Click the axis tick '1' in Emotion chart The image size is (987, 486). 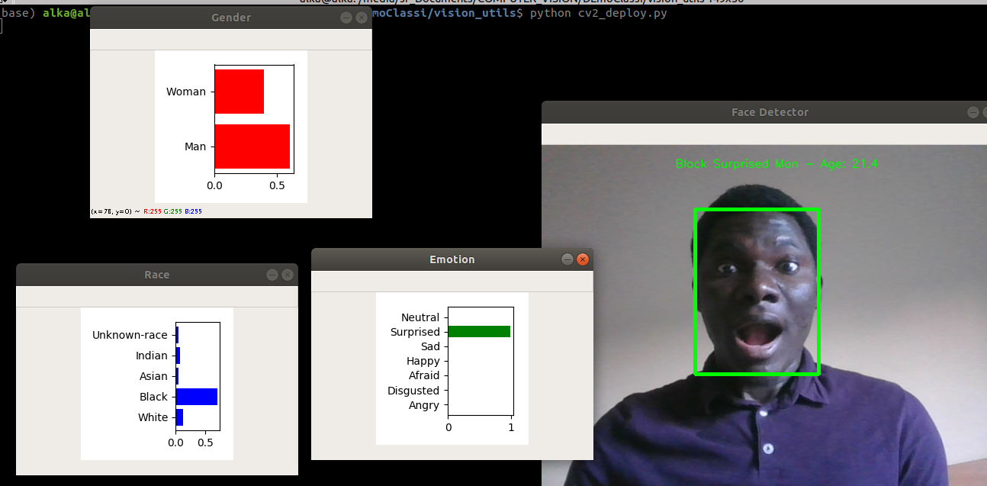[512, 427]
